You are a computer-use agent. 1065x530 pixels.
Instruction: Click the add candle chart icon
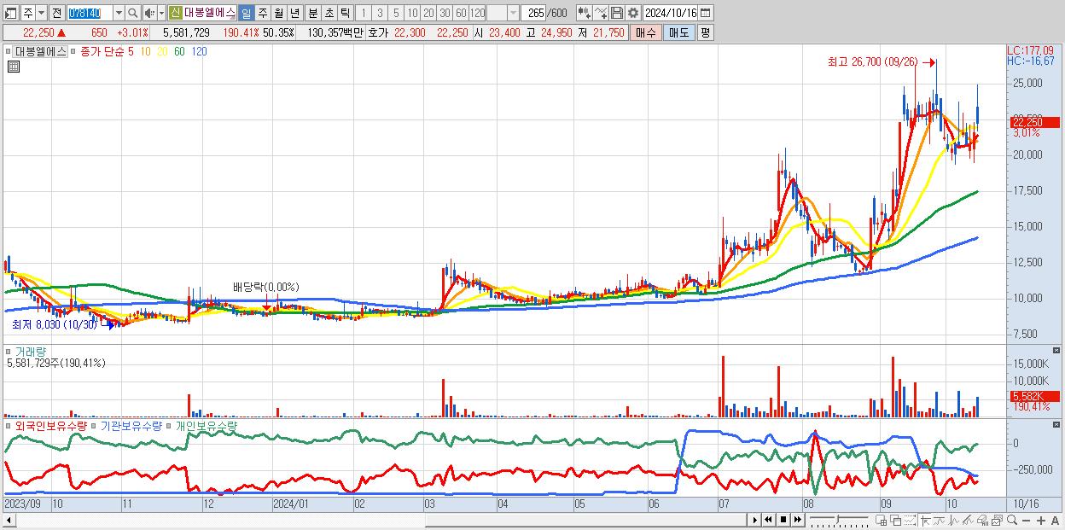(x=585, y=13)
